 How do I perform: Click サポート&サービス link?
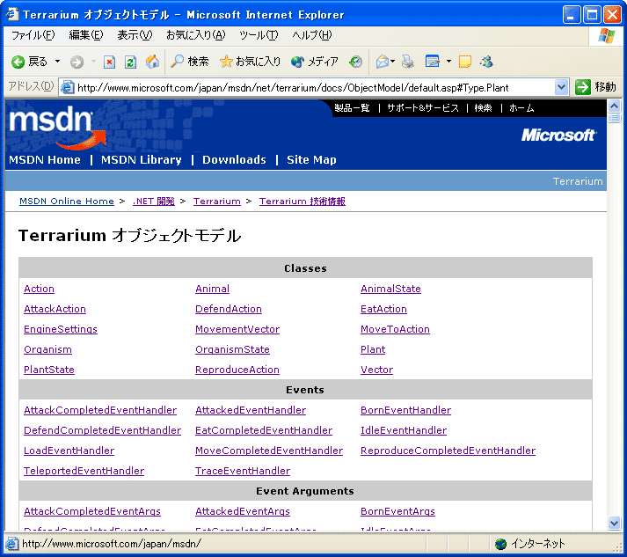click(x=423, y=108)
